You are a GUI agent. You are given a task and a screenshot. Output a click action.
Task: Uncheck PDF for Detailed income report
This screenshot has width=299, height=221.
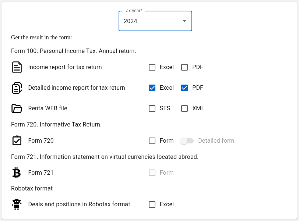click(x=184, y=88)
